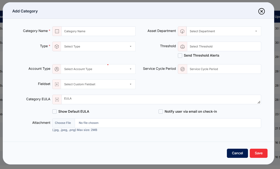The height and width of the screenshot is (169, 280).
Task: Open the Select Custom Fieldset dropdown
Action: point(98,84)
